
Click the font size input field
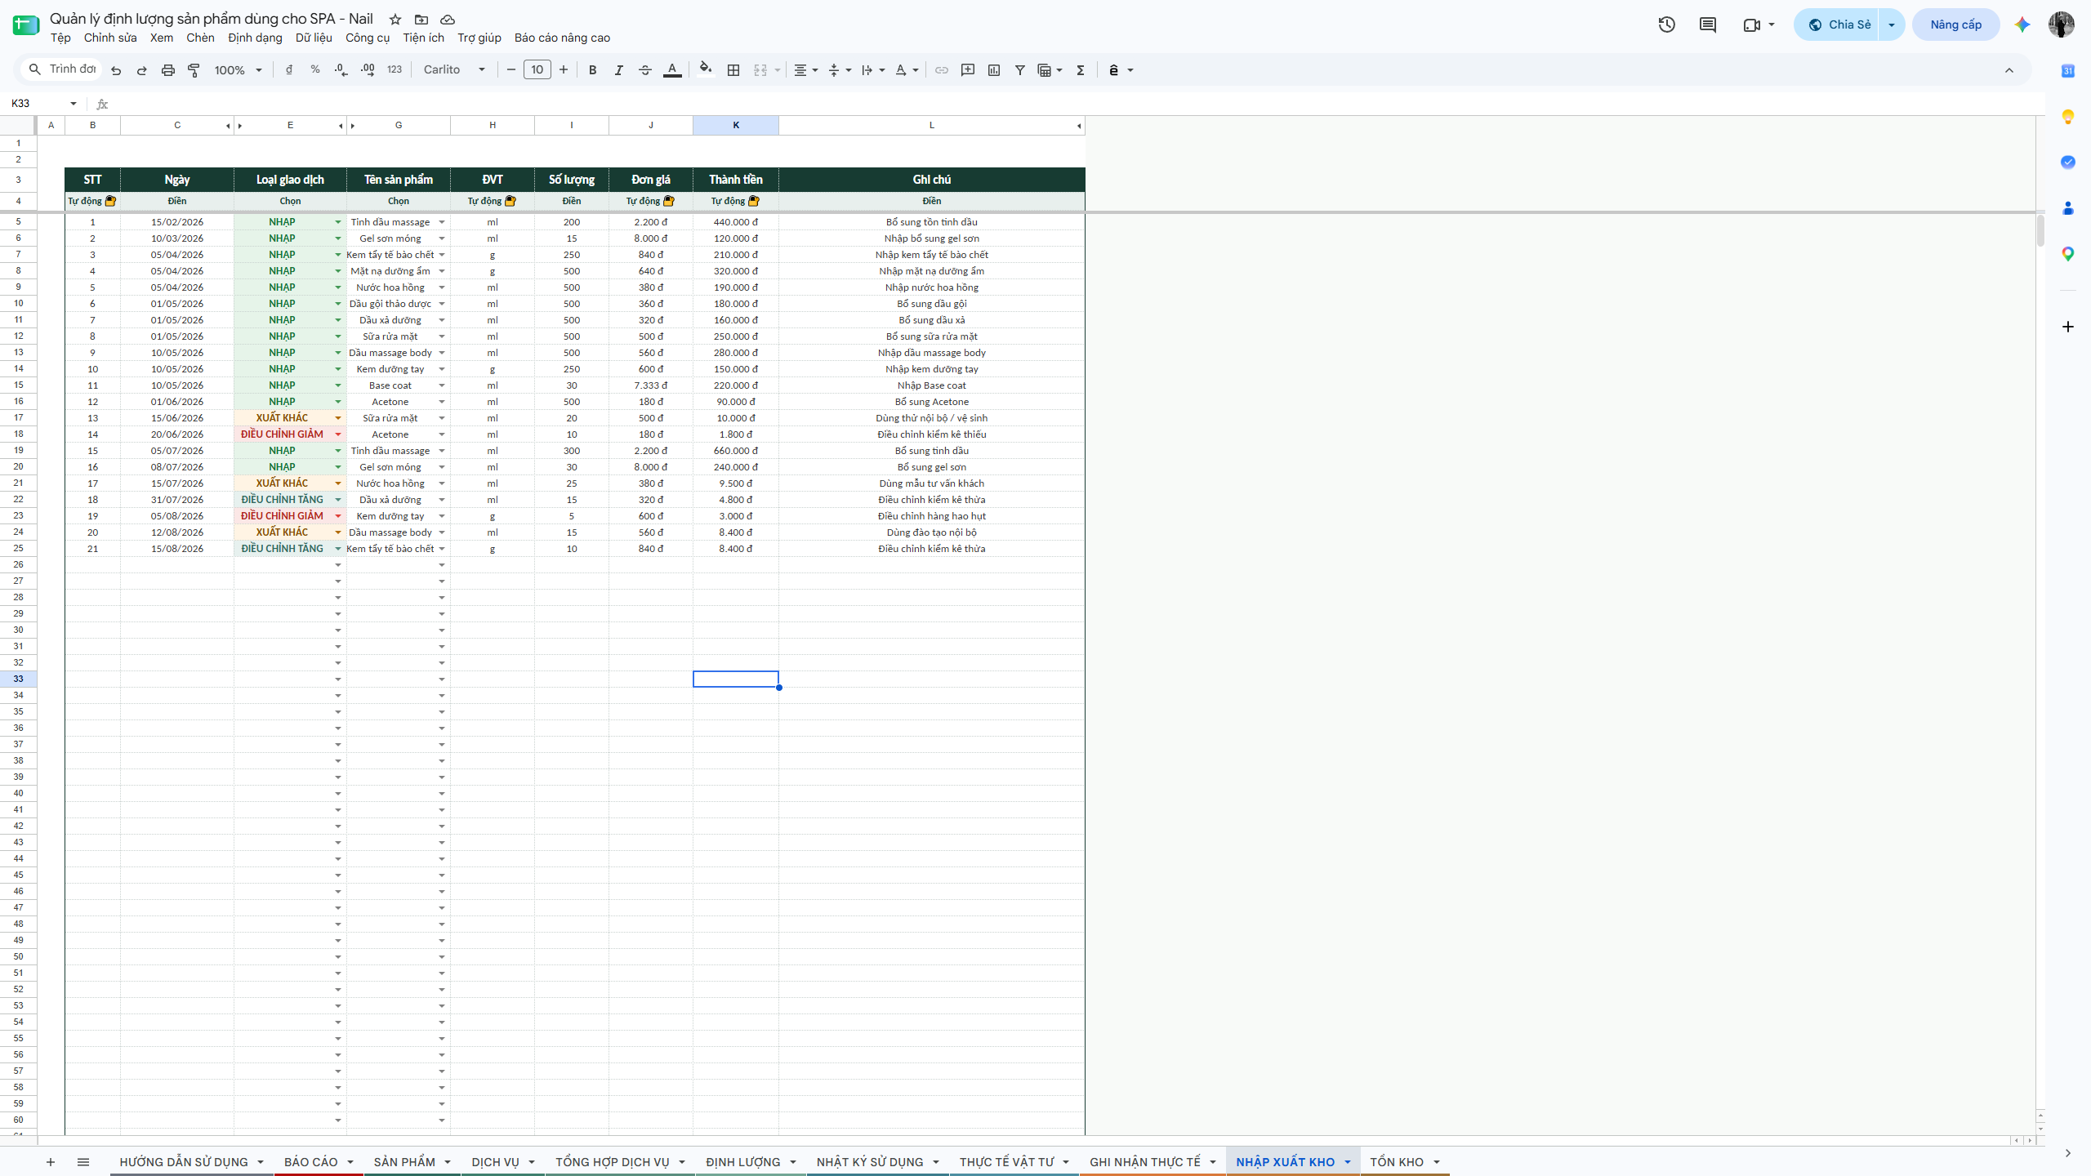coord(537,70)
